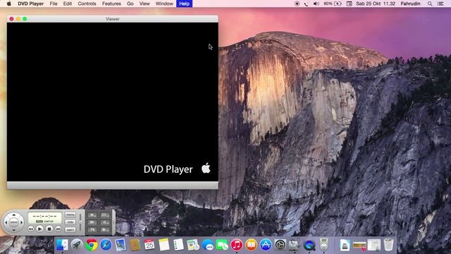Open Finder from the Dock
The width and height of the screenshot is (451, 254).
[x=63, y=245]
